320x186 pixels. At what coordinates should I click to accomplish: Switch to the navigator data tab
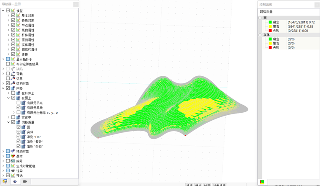coord(5,181)
